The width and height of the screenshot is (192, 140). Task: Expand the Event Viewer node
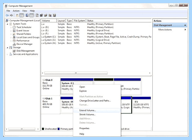(11, 30)
